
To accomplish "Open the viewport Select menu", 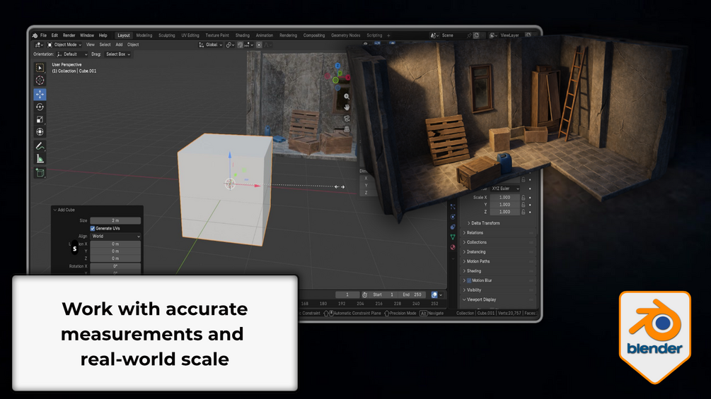I will [105, 44].
